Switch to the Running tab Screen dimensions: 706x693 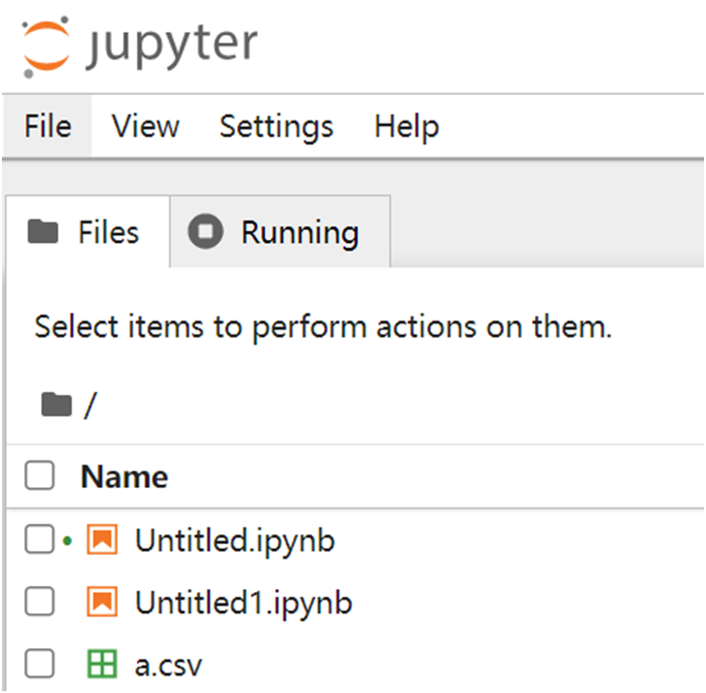280,232
